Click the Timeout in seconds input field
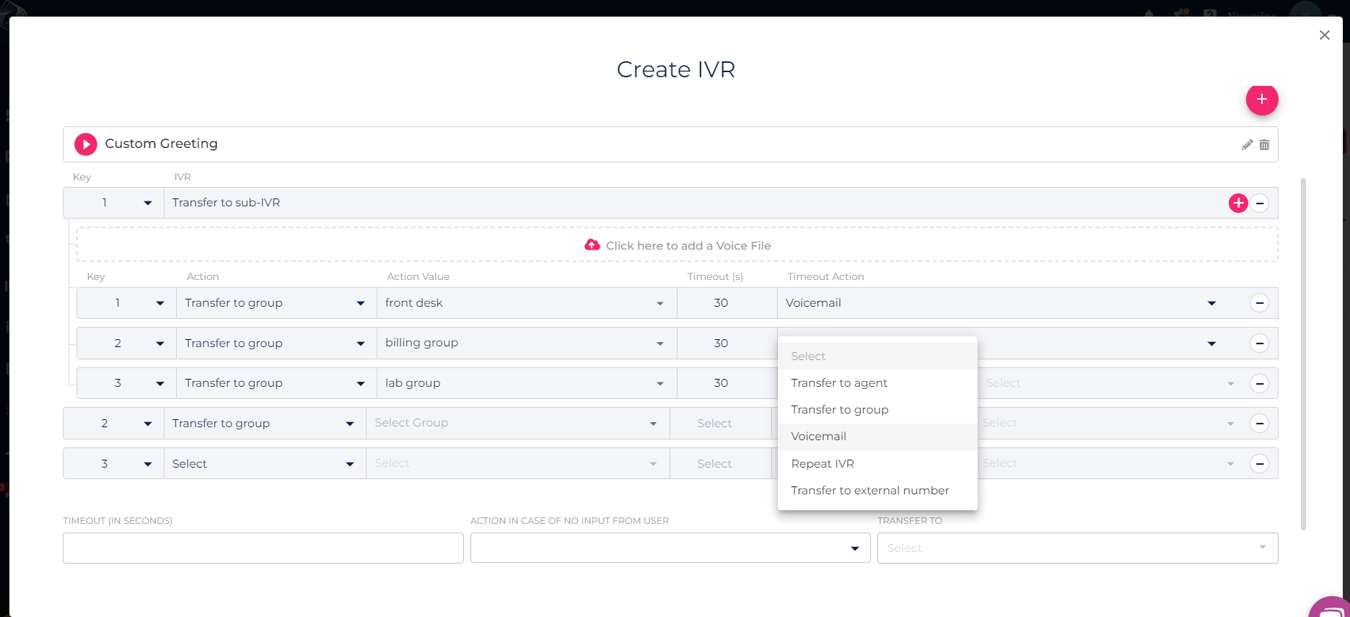This screenshot has height=617, width=1350. [x=263, y=548]
